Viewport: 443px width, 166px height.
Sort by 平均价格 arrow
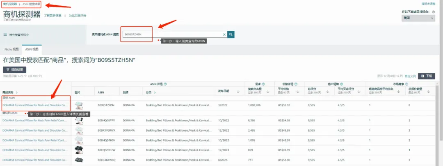[x=299, y=91]
